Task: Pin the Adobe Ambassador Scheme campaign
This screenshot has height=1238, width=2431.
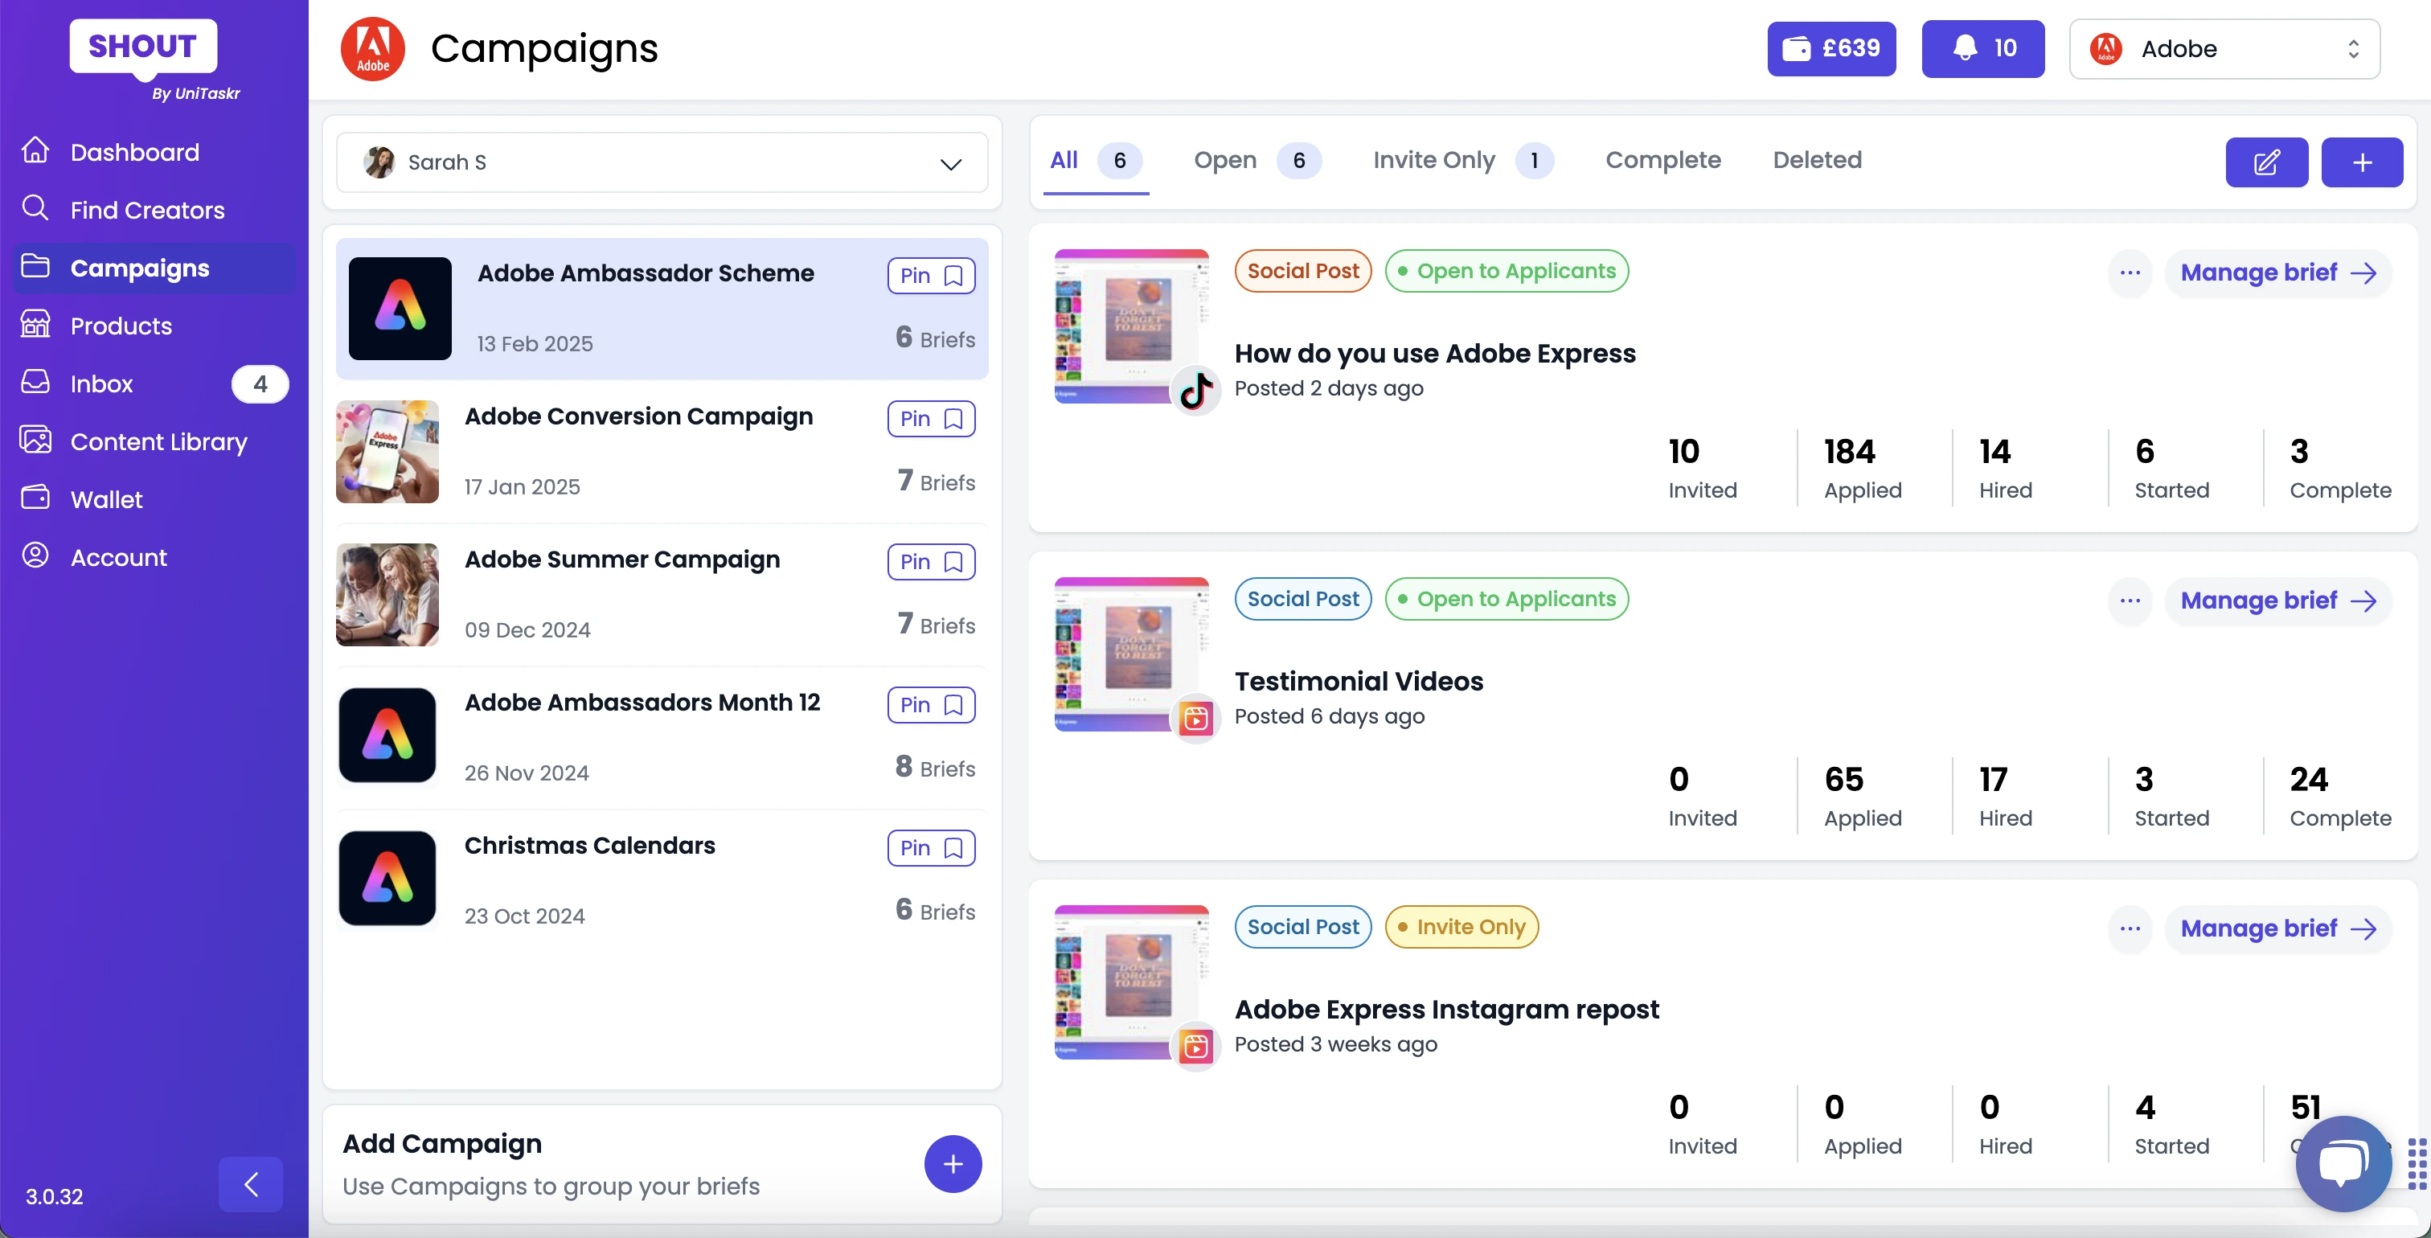Action: 930,276
